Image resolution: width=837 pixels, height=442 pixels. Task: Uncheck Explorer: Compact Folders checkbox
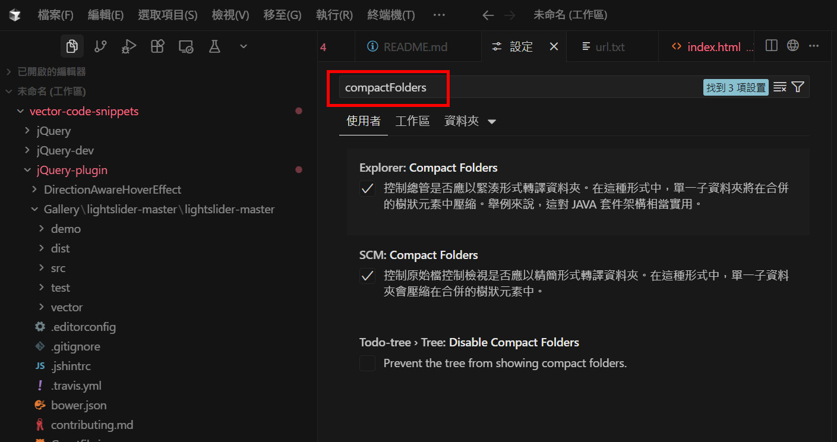coord(367,189)
